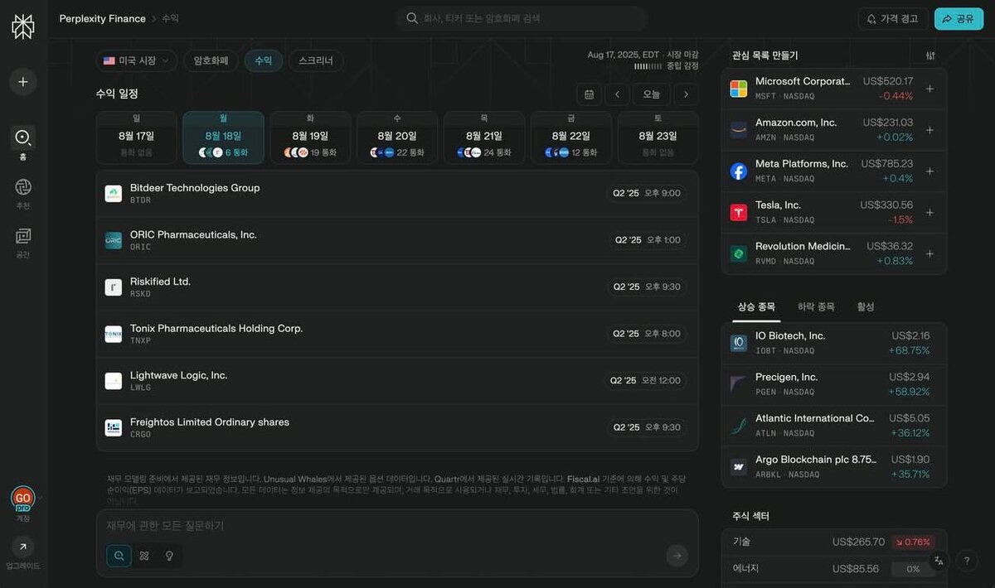
Task: Click Bitdeer Q2 '25 time badge
Action: click(647, 193)
